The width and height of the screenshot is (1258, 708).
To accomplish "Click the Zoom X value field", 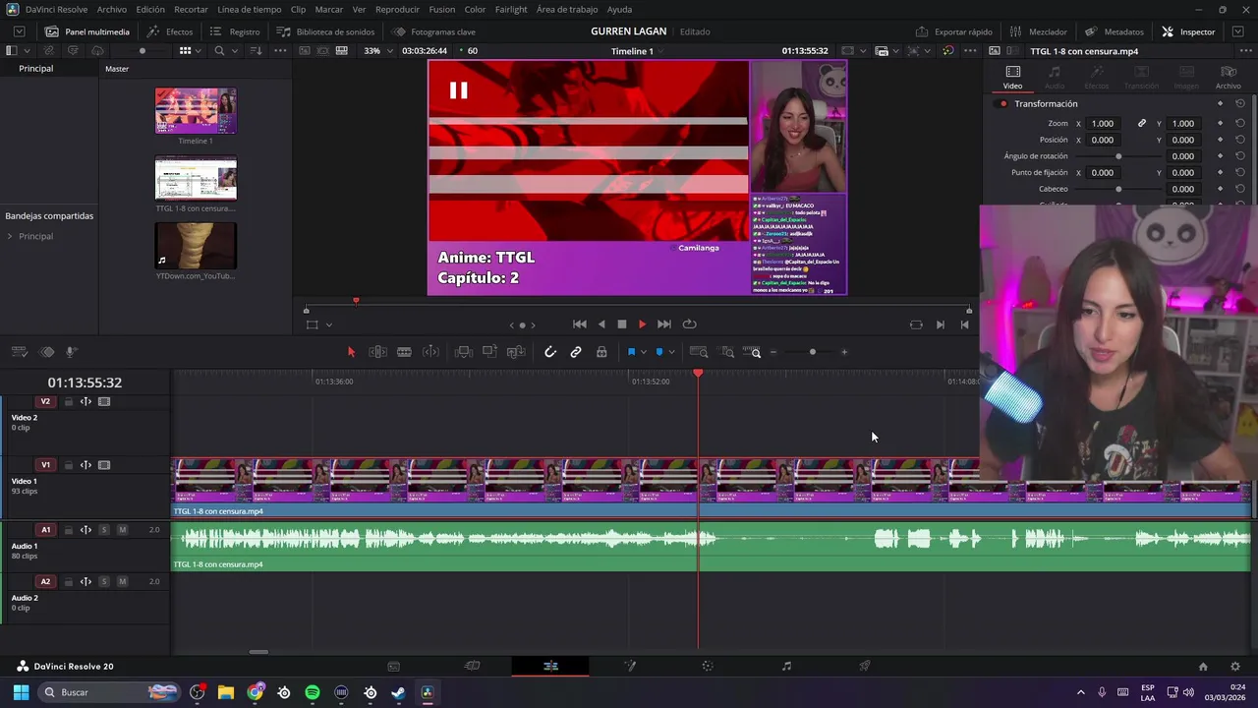I will 1104,123.
